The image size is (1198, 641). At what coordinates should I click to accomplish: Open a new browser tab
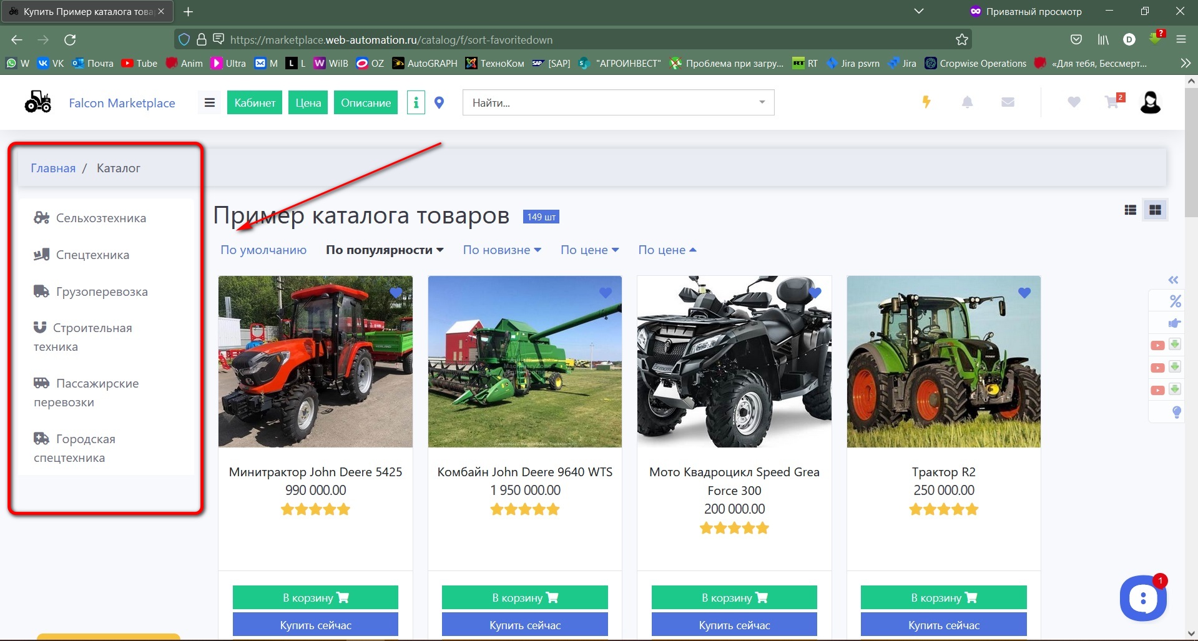coord(189,11)
